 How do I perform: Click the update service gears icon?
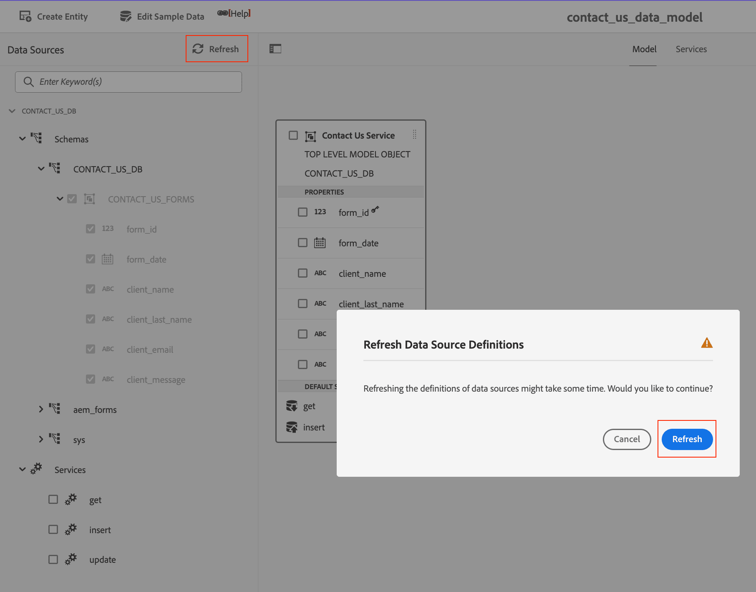tap(71, 559)
